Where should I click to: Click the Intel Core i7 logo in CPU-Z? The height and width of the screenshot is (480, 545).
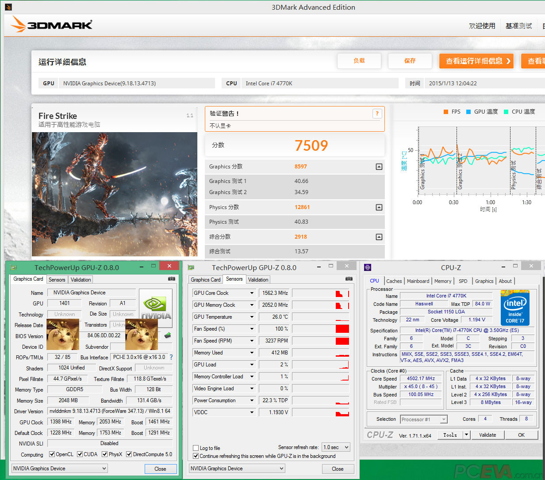515,308
